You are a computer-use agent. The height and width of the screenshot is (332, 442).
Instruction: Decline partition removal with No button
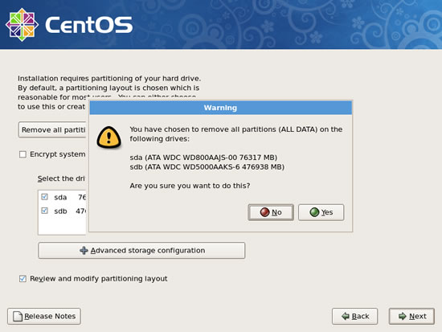pos(271,212)
